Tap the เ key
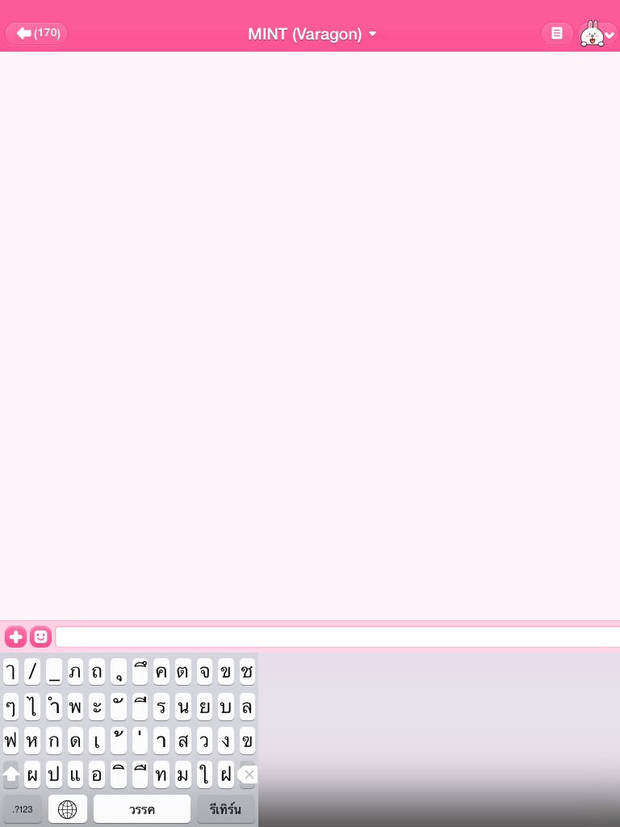 click(97, 741)
